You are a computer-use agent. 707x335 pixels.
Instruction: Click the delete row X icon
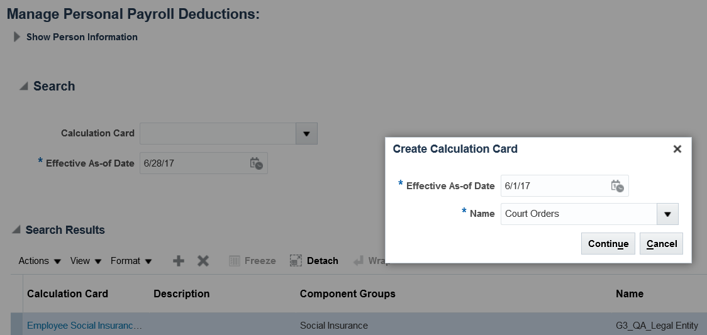point(203,261)
